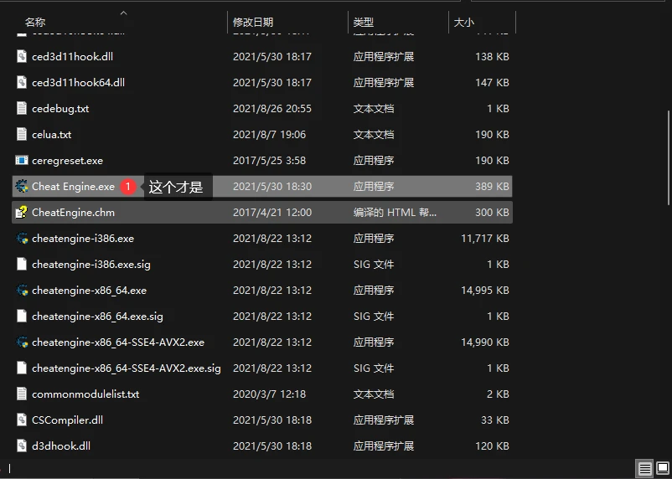Click the vertical scrollbar thumb

(669, 157)
